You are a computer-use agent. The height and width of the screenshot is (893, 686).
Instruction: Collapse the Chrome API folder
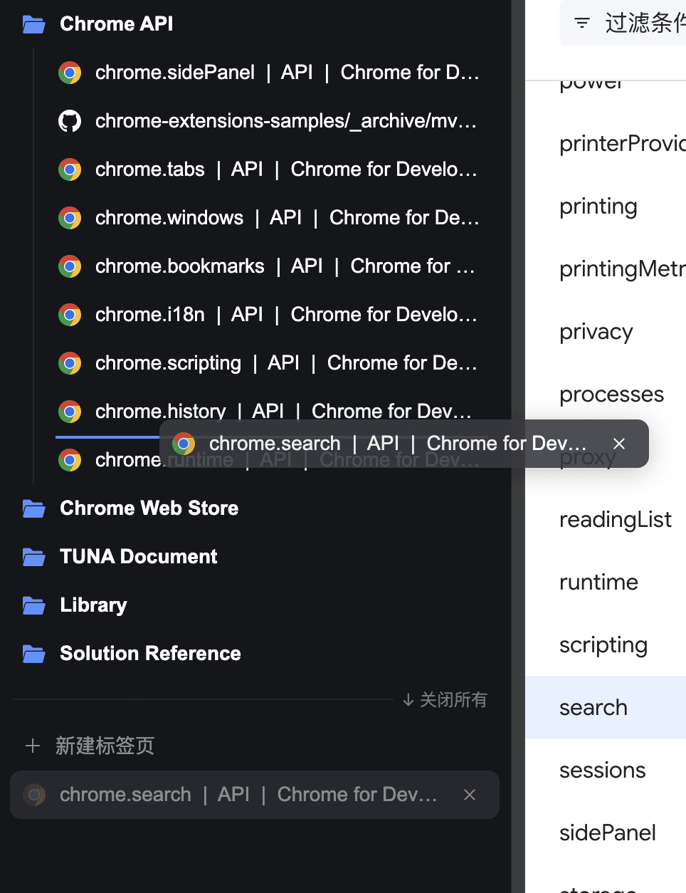(x=116, y=24)
